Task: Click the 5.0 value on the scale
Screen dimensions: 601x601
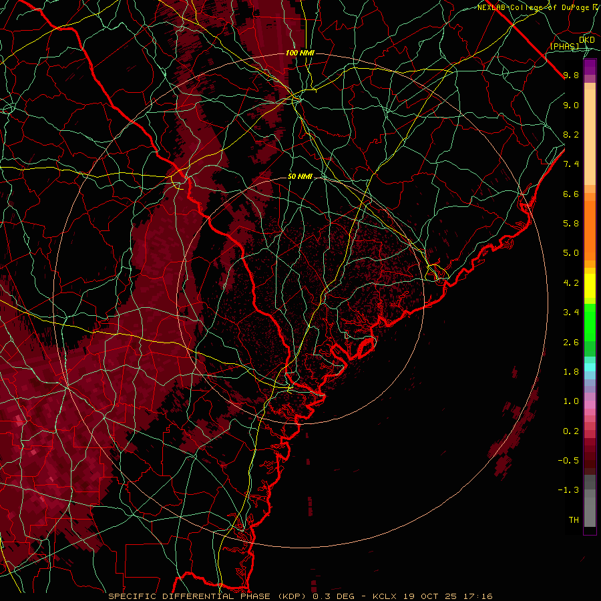Action: tap(571, 253)
